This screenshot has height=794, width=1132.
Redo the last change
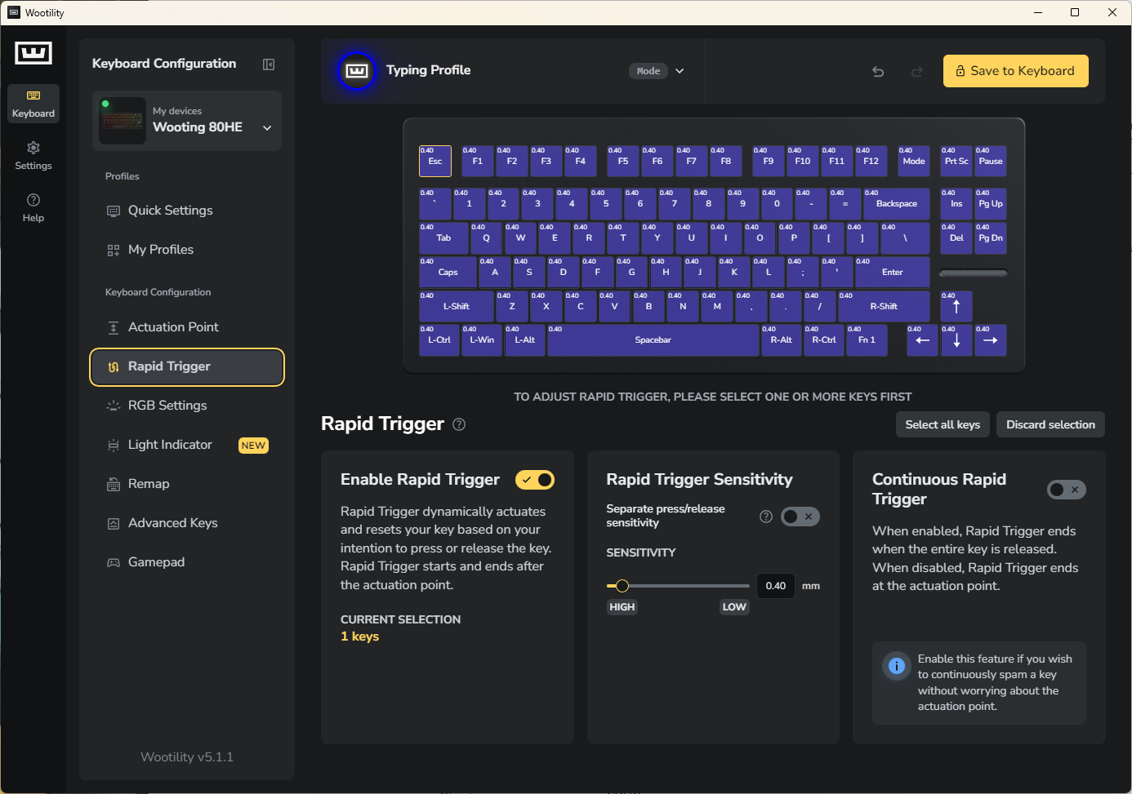click(x=917, y=72)
